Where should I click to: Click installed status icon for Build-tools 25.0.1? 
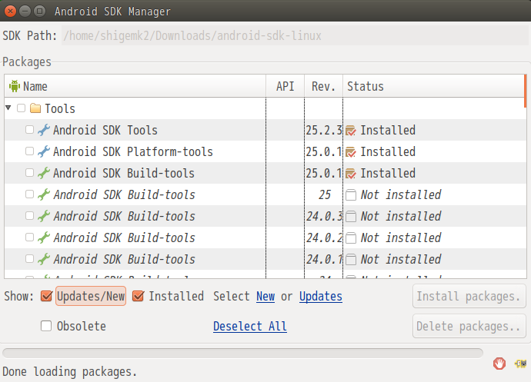coord(351,173)
